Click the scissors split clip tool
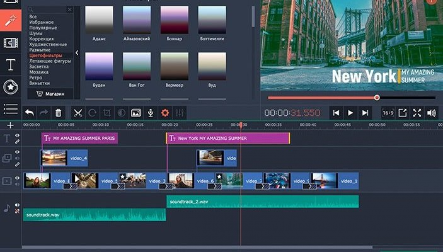Screen dimensions: 443x252 pos(78,113)
